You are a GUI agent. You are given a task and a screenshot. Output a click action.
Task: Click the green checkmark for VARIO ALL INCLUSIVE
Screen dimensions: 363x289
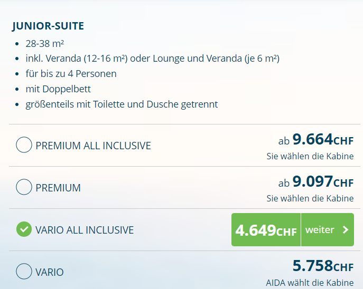(24, 229)
